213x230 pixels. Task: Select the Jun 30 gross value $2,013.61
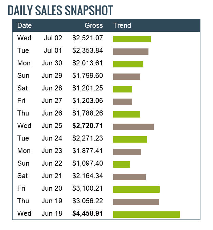pyautogui.click(x=87, y=63)
